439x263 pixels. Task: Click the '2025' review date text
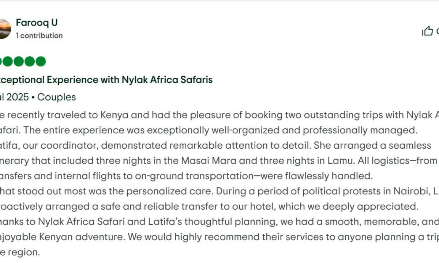(x=18, y=97)
